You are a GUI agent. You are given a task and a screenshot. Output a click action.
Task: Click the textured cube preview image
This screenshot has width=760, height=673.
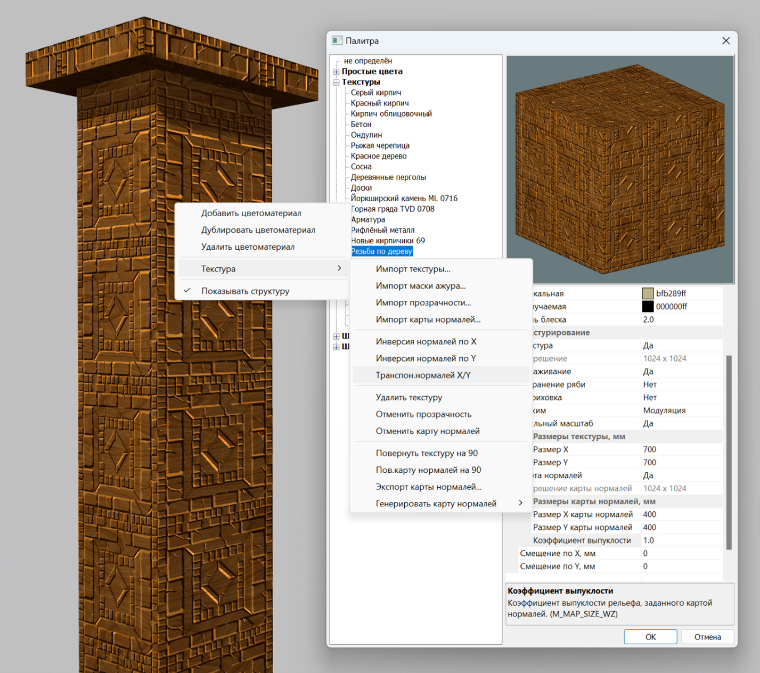pos(620,169)
